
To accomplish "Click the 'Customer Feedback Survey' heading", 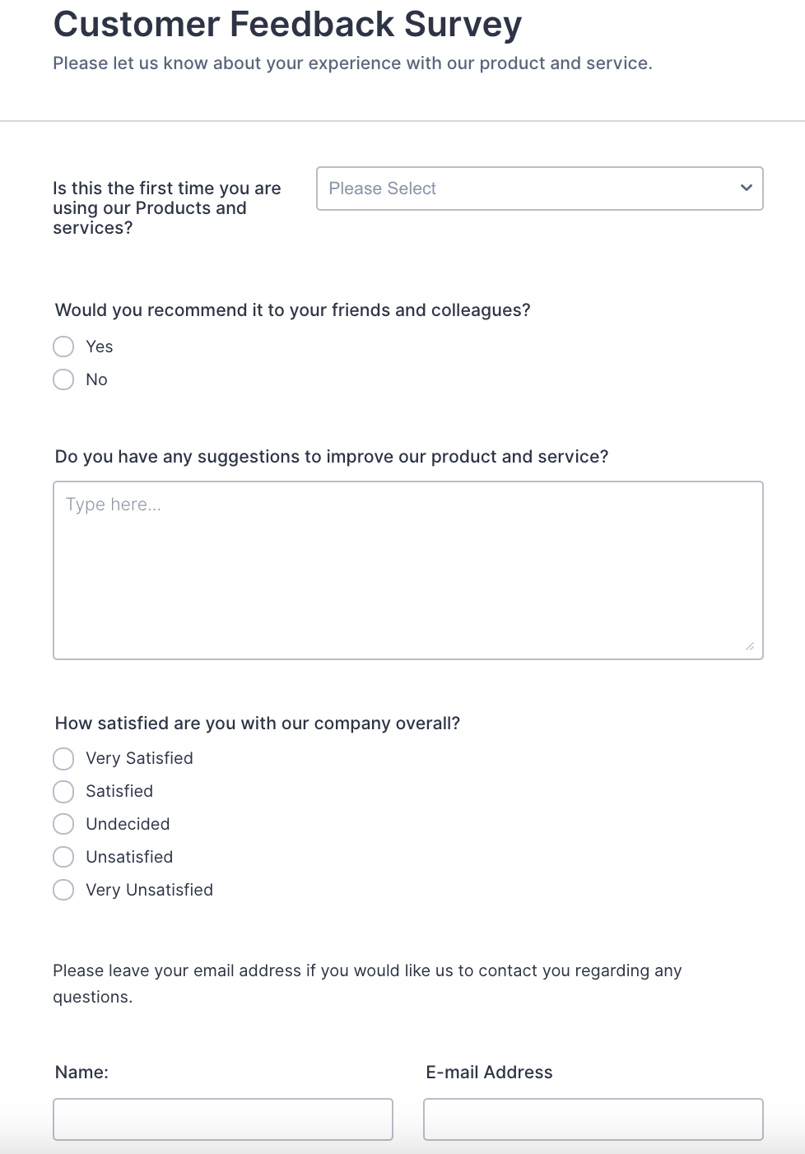I will point(287,25).
